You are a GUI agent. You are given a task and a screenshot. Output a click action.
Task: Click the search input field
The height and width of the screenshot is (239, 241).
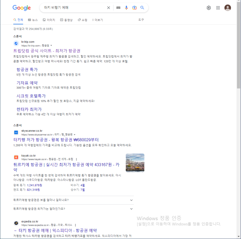click(74, 7)
